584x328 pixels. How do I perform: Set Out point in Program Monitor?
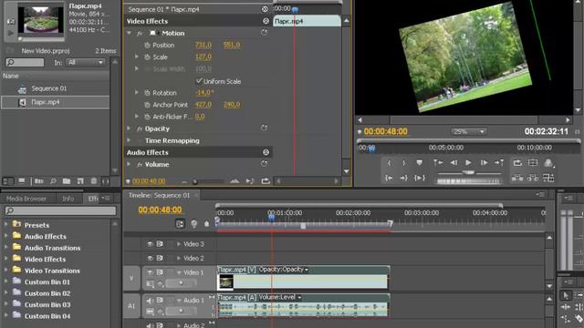403,163
